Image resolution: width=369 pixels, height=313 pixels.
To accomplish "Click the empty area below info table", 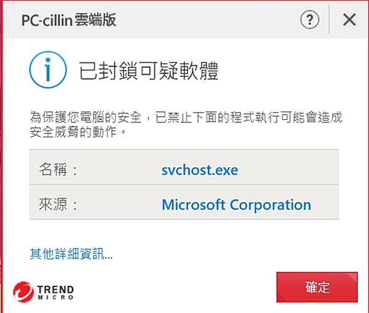I will point(184,233).
